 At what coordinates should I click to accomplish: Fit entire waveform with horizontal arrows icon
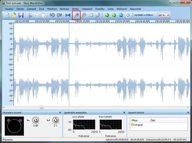click(x=68, y=15)
